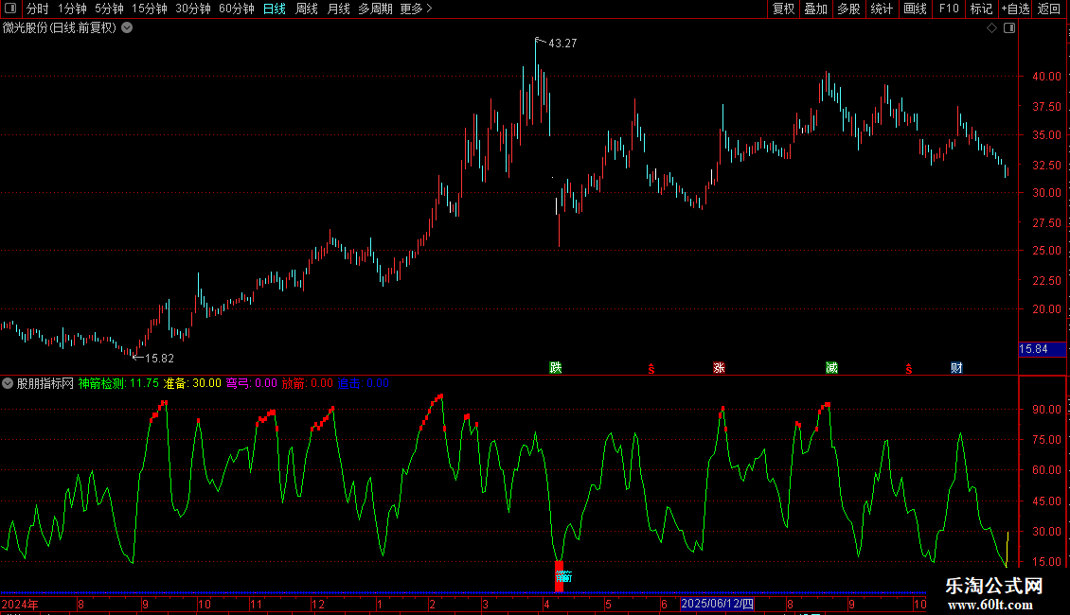Click the 追击: 0.00 indicator value
The width and height of the screenshot is (1070, 615).
(x=364, y=383)
